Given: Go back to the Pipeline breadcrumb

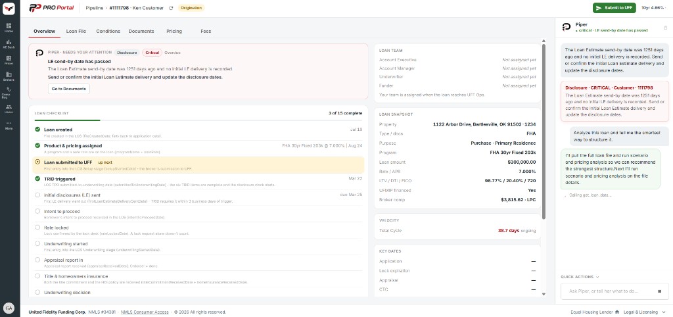Looking at the screenshot, I should (95, 8).
